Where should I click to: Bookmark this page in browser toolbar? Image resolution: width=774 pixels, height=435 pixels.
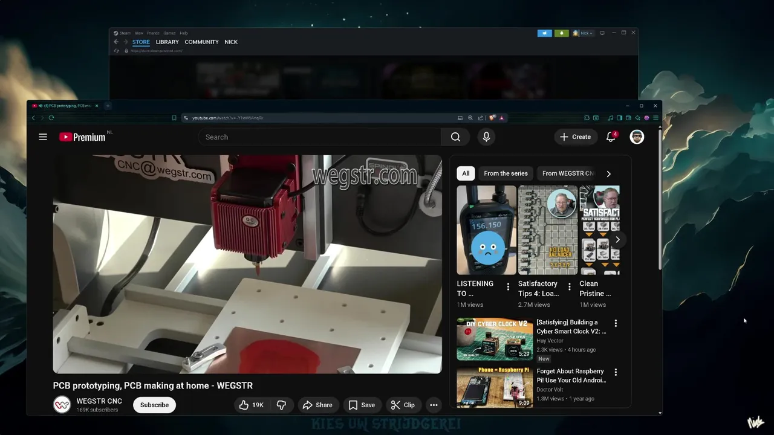(174, 118)
